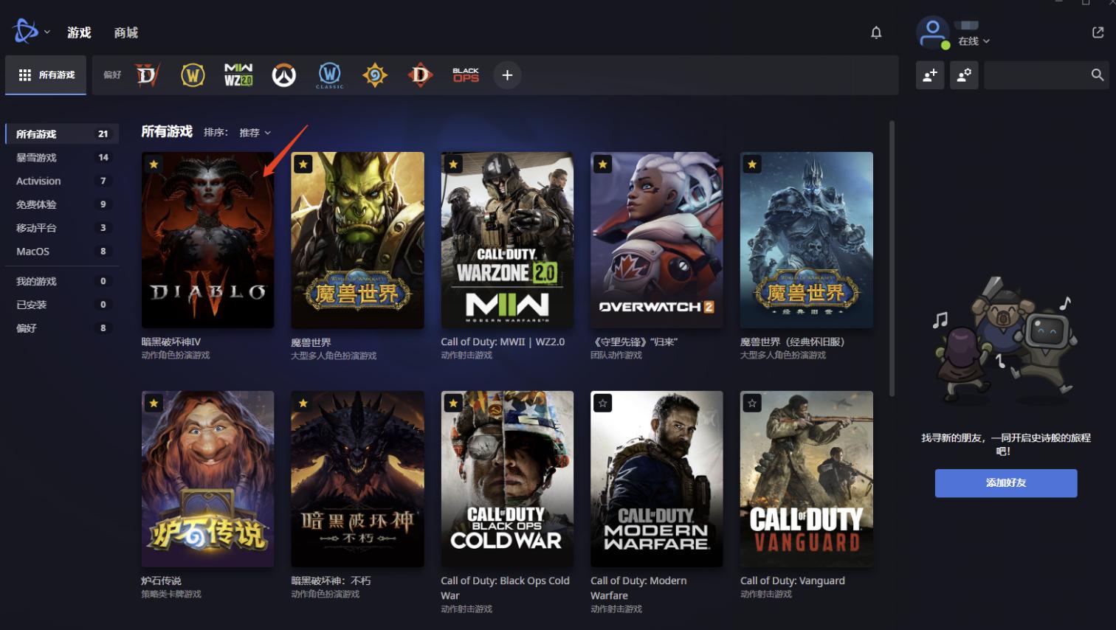Select the 暴雪游戏 category in sidebar
This screenshot has height=630, width=1116.
coord(37,157)
